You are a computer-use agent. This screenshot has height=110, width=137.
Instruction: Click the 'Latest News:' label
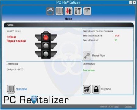[89, 64]
